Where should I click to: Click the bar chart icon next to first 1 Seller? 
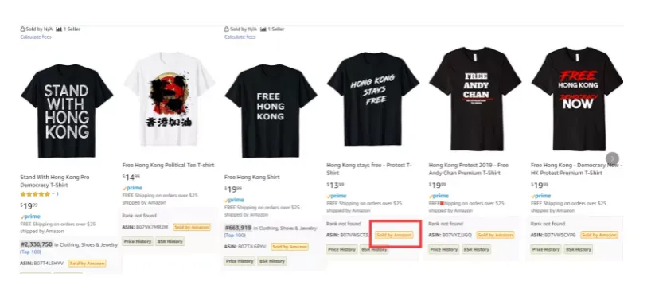pyautogui.click(x=59, y=29)
